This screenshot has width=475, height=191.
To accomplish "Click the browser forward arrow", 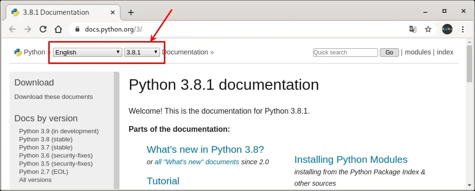I will click(28, 29).
